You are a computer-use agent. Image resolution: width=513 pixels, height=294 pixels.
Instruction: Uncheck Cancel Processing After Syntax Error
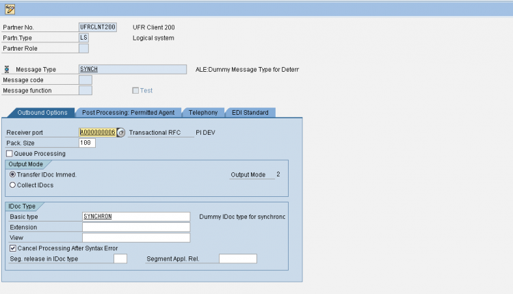click(13, 248)
